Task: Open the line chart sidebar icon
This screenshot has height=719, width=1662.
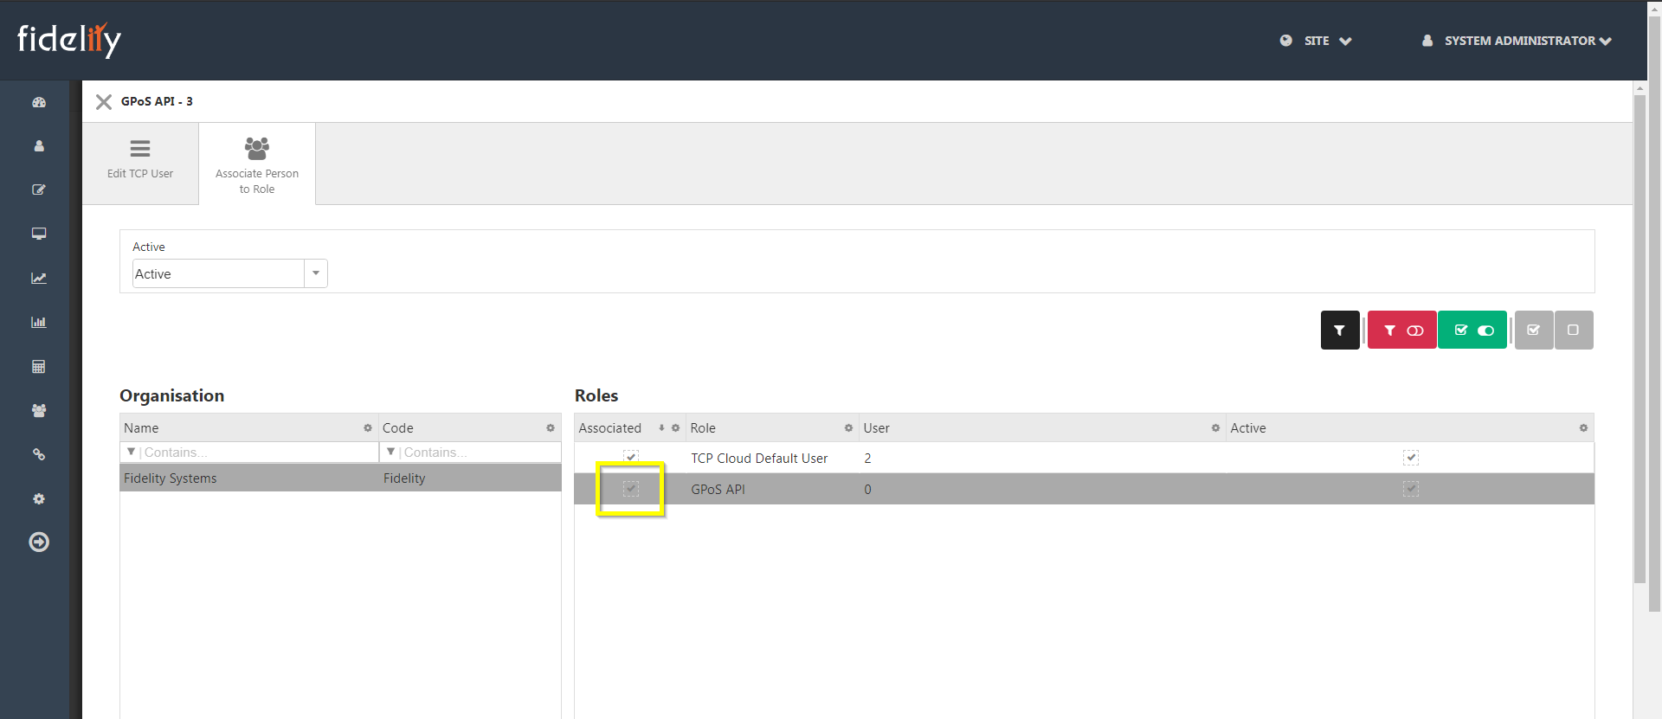Action: tap(39, 278)
